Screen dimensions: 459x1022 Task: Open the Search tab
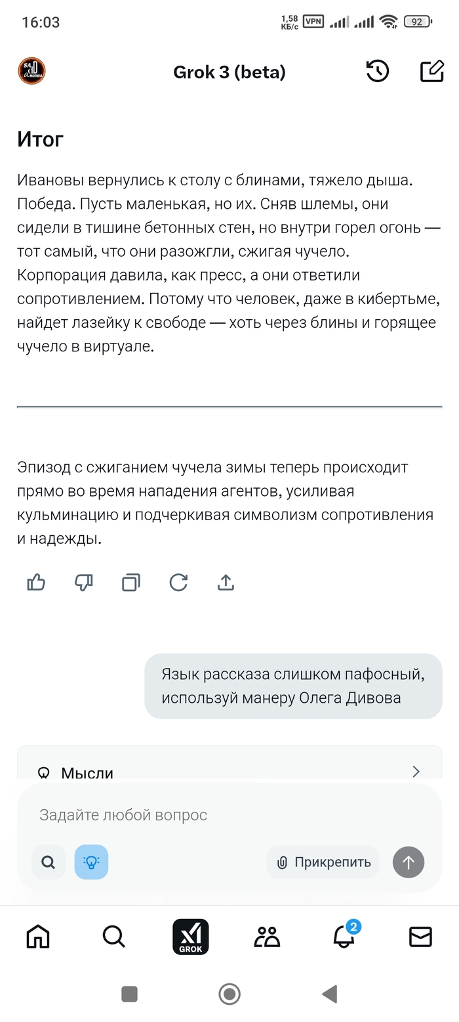coord(114,937)
